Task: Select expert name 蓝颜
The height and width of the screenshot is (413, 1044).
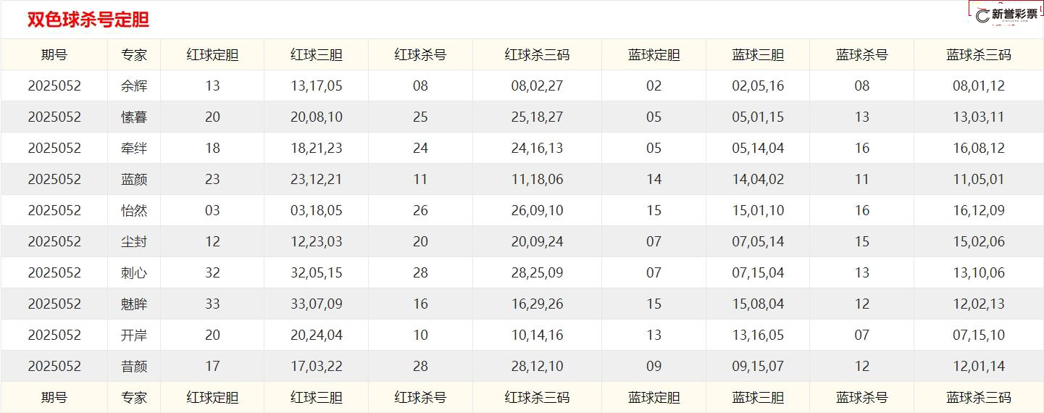Action: tap(134, 179)
